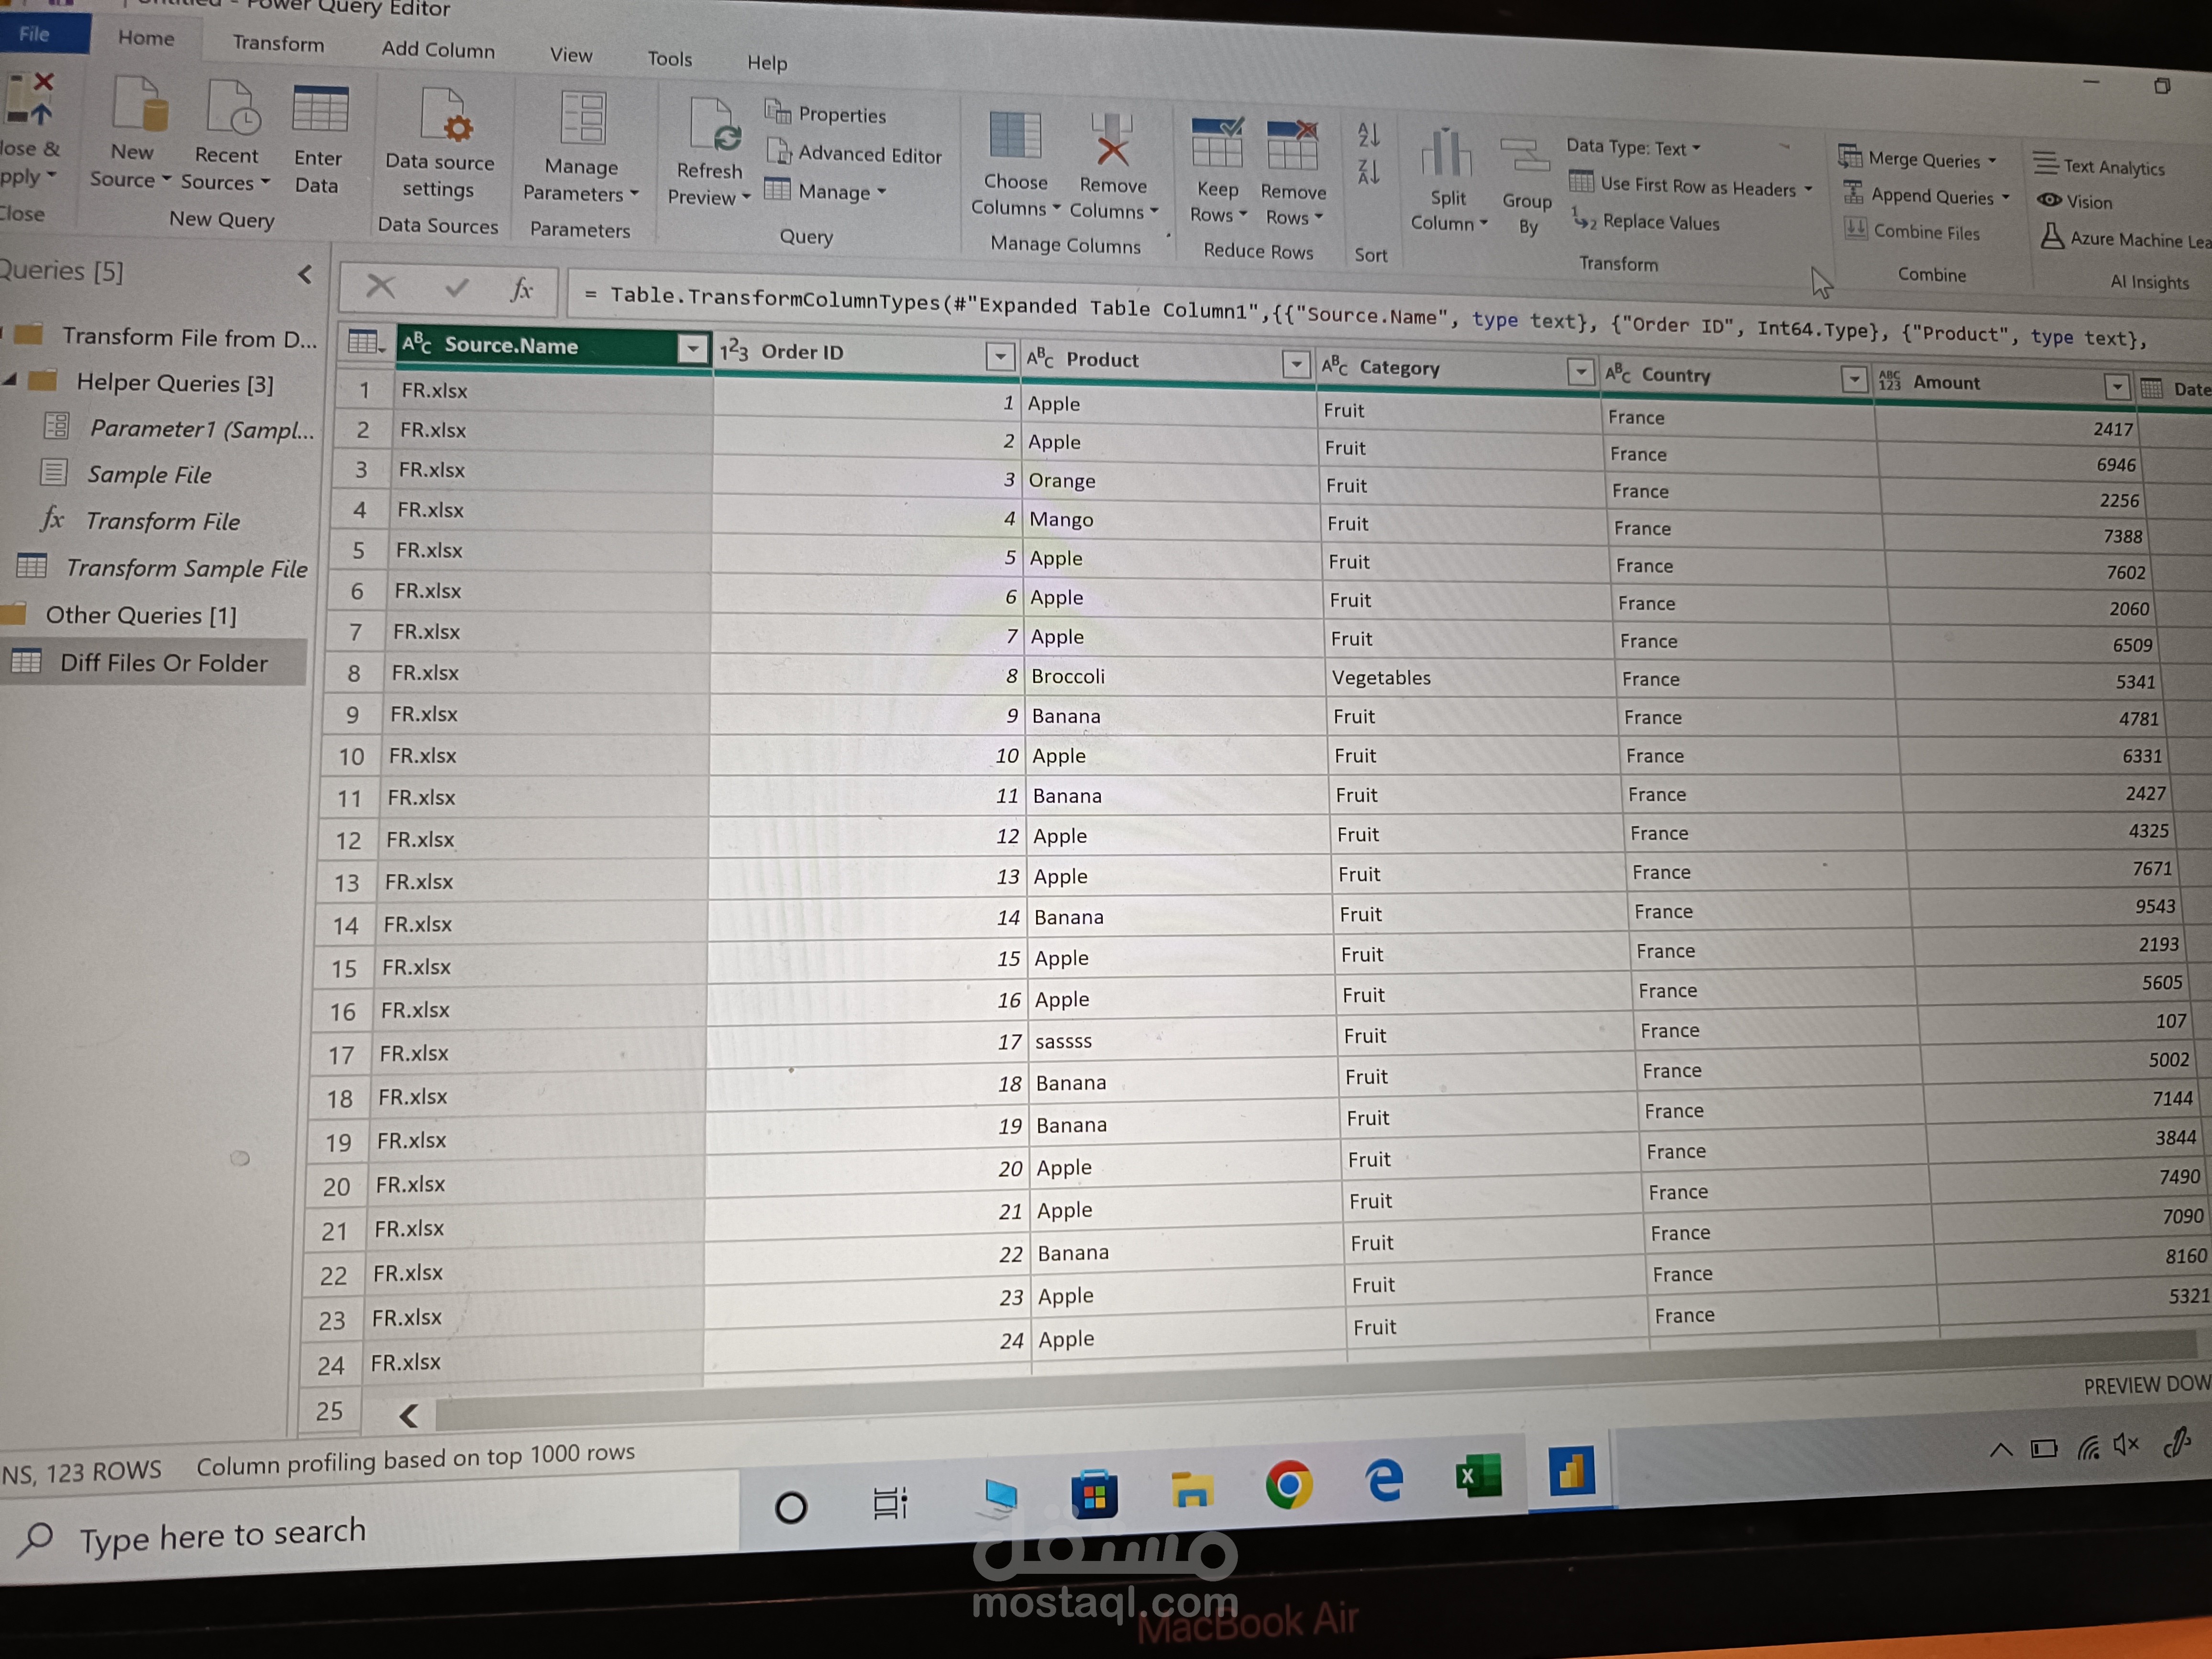
Task: Select Diff Files Or Folder query
Action: click(154, 662)
